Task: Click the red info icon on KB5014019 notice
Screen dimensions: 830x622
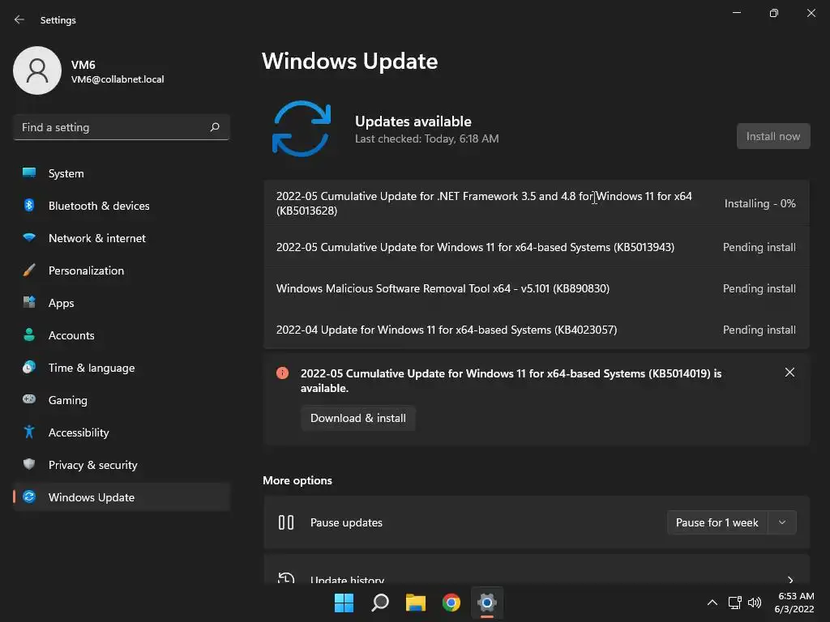Action: (283, 373)
